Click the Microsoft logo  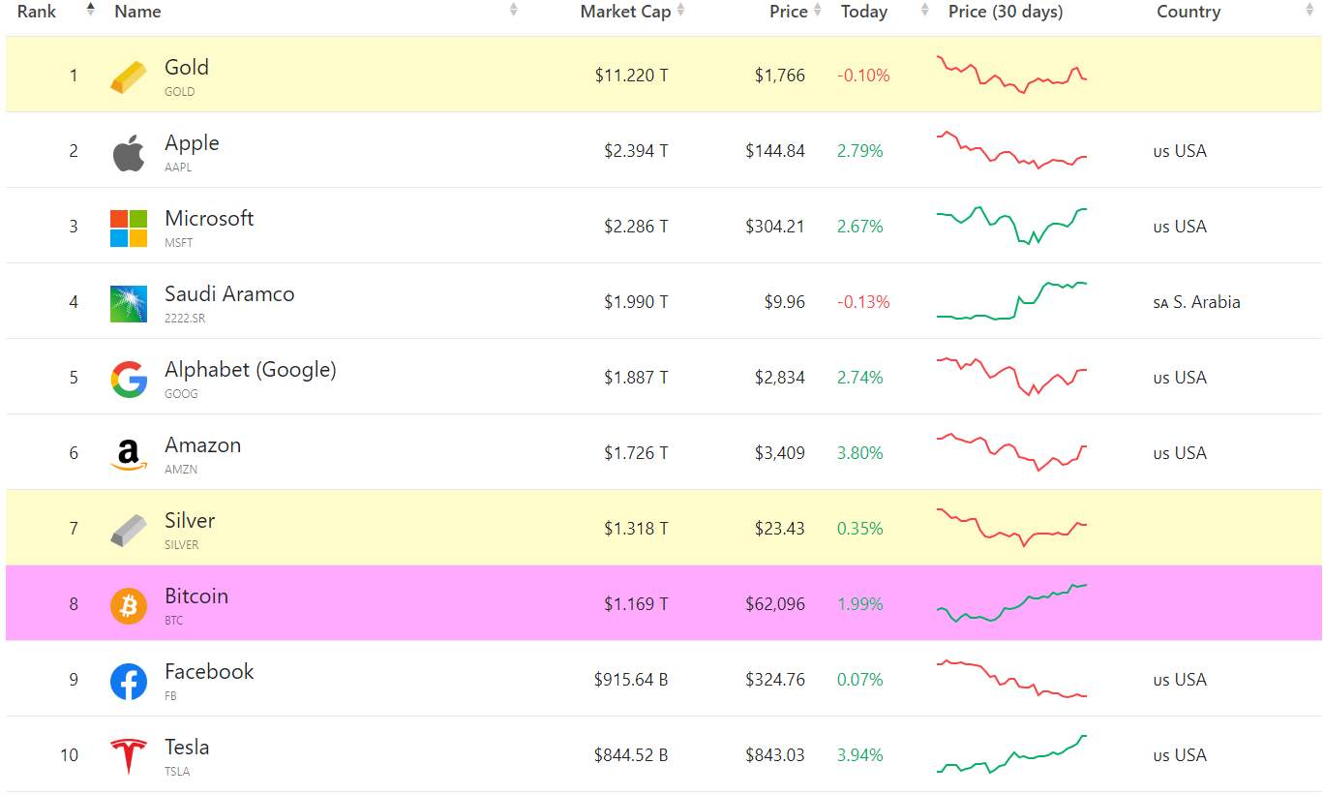(129, 229)
